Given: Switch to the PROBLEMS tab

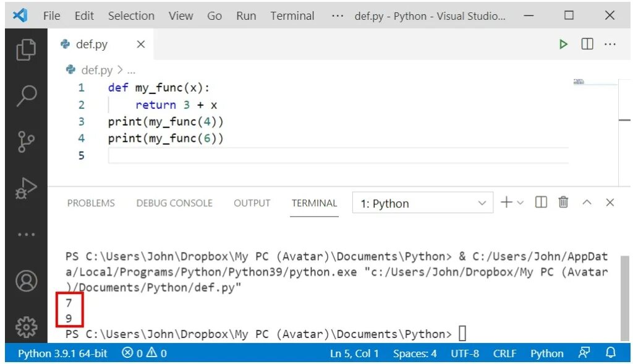Looking at the screenshot, I should pyautogui.click(x=91, y=203).
